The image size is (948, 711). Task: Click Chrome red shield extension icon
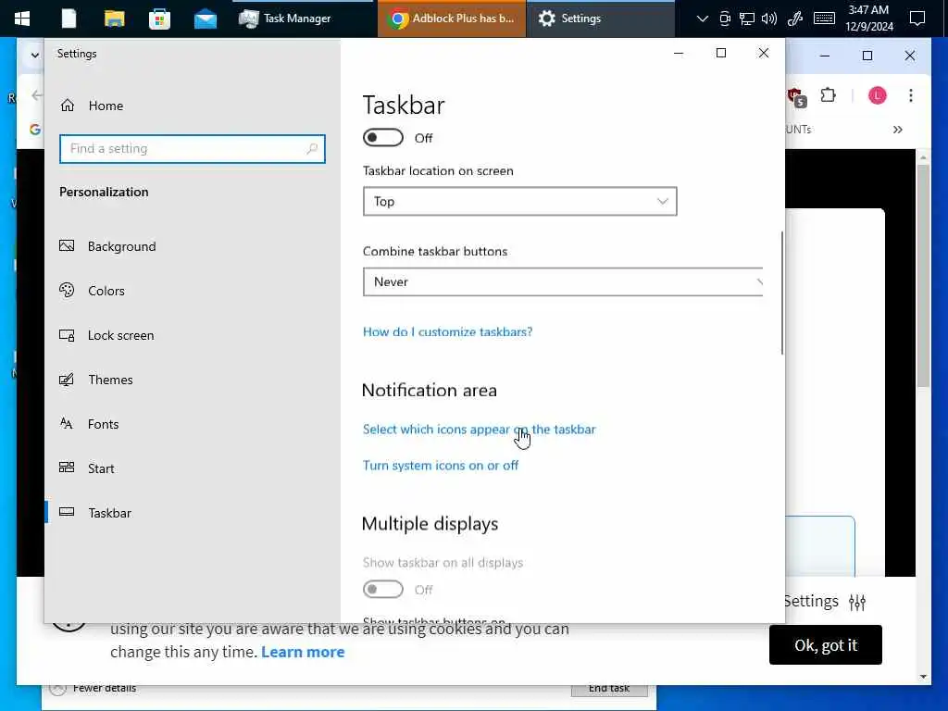tap(795, 96)
